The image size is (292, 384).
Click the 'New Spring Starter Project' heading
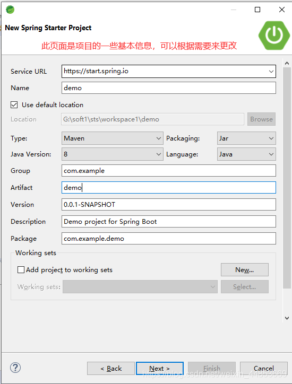click(48, 28)
